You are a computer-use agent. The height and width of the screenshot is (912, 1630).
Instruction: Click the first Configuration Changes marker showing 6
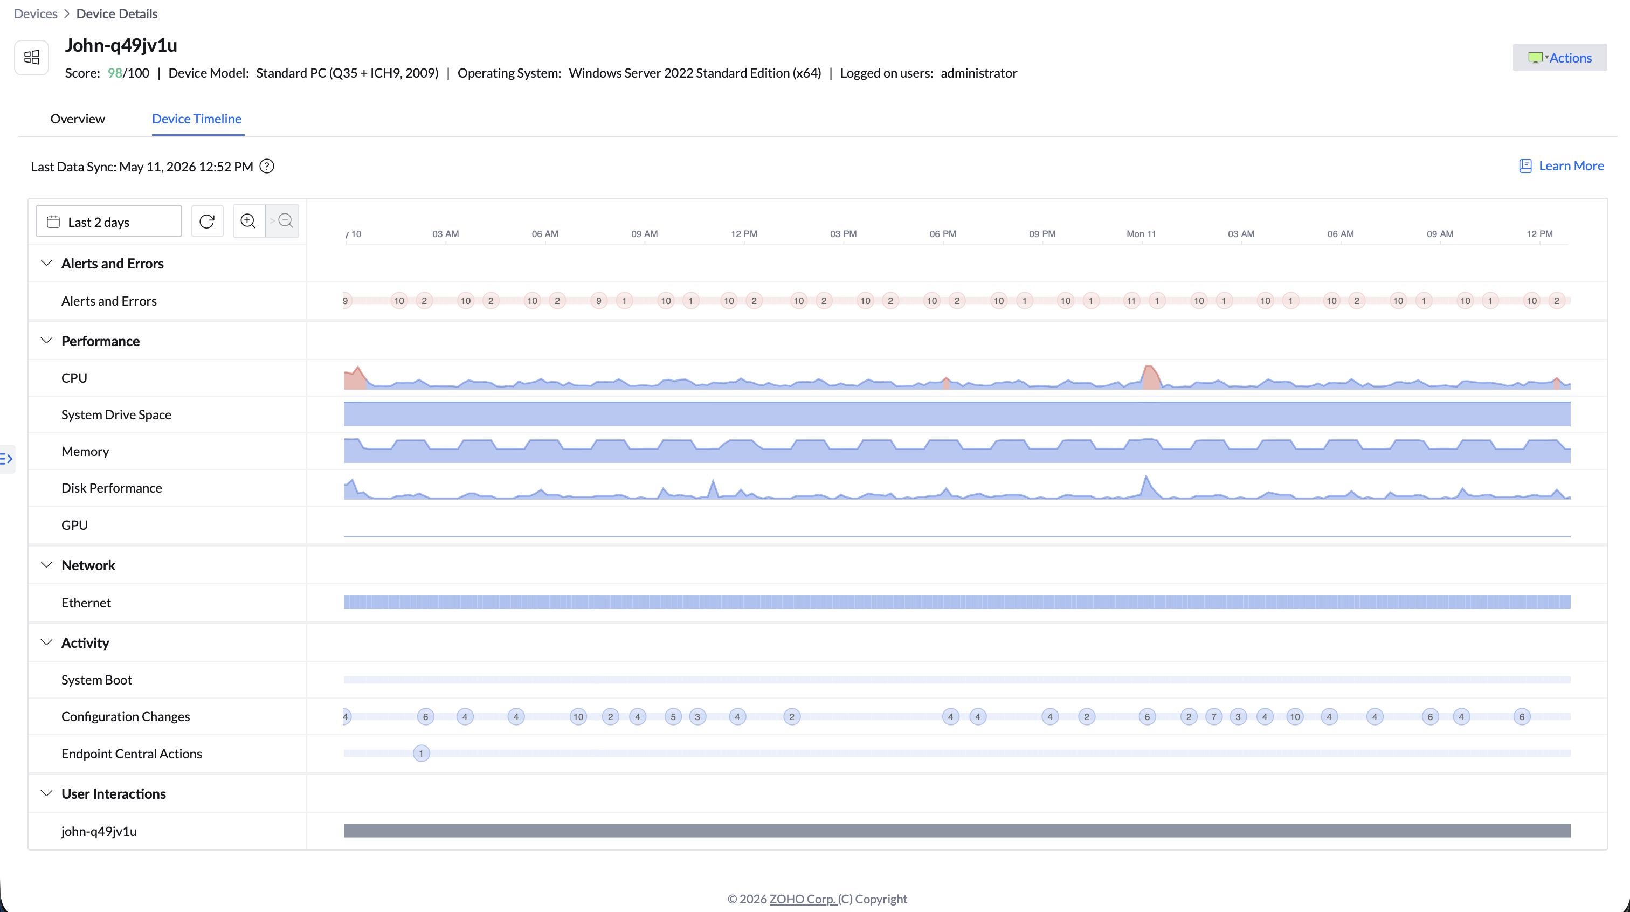pos(426,716)
